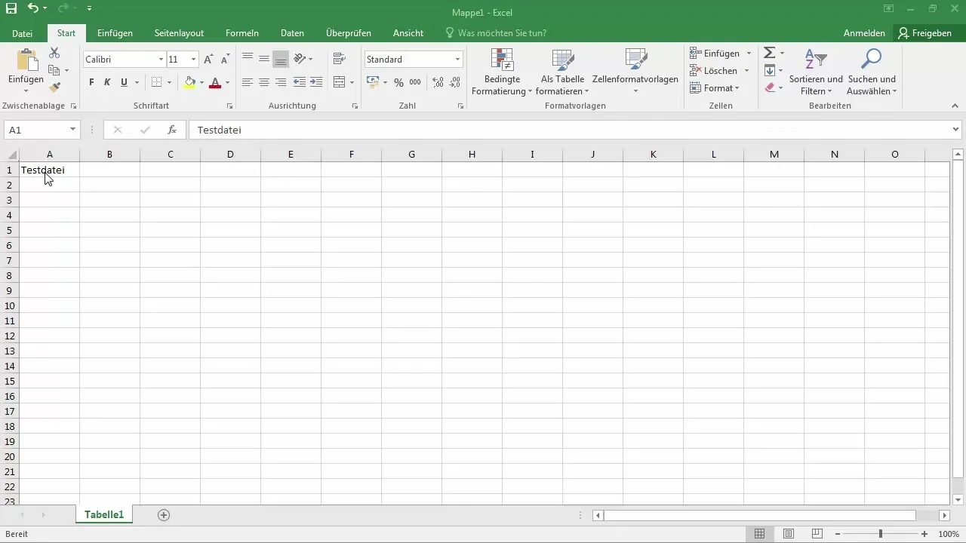Click the Löschen cells button
This screenshot has height=543, width=966.
pos(719,71)
